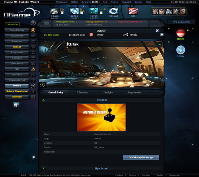This screenshot has height=177, width=199.
Task: Open the Ayarlar settings link
Action: click(115, 2)
